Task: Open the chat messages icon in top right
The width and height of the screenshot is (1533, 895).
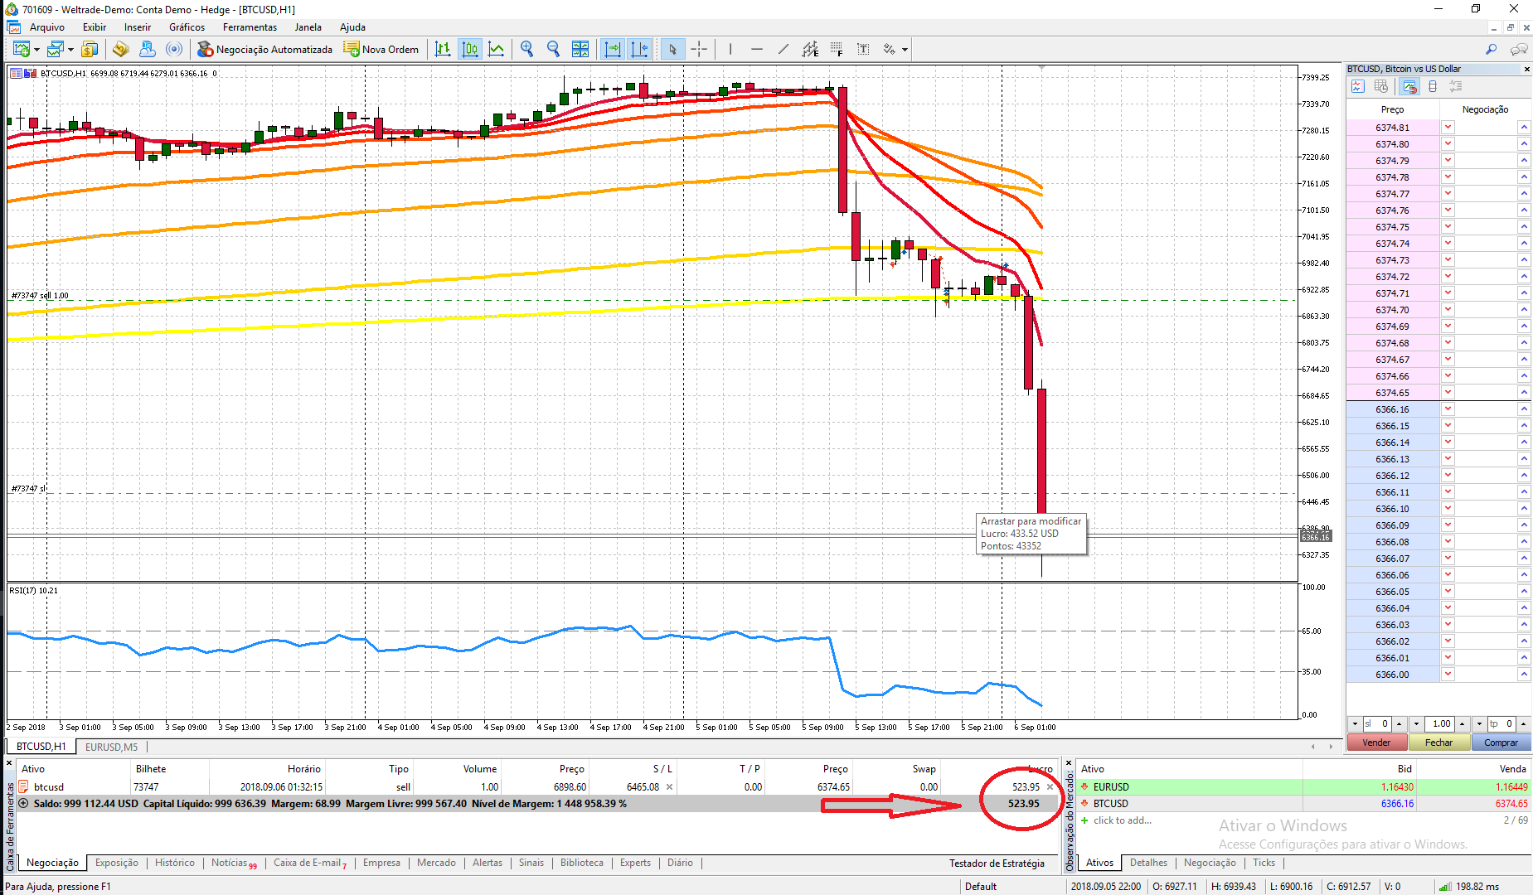Action: pos(1519,50)
